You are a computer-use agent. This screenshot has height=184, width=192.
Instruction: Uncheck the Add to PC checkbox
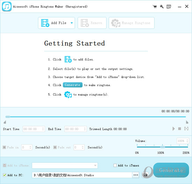coord(5,175)
